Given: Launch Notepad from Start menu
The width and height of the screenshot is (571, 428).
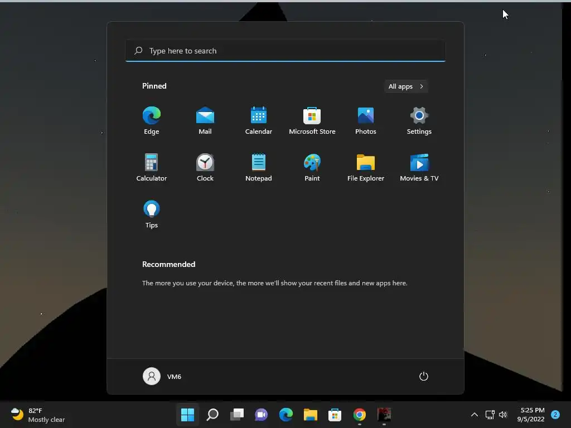Looking at the screenshot, I should tap(259, 167).
